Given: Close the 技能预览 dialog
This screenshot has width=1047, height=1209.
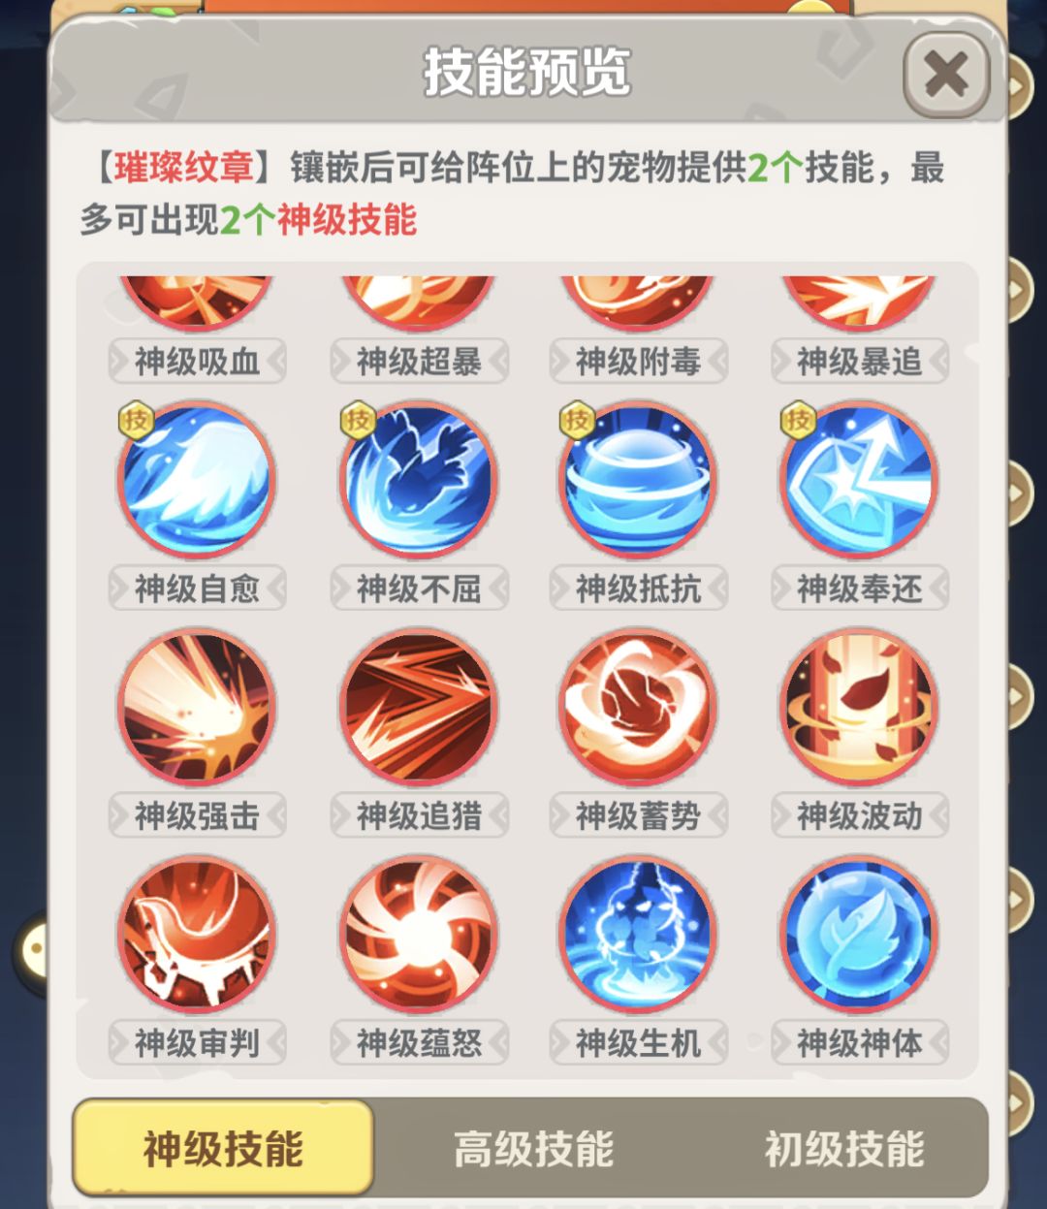Looking at the screenshot, I should tap(946, 74).
